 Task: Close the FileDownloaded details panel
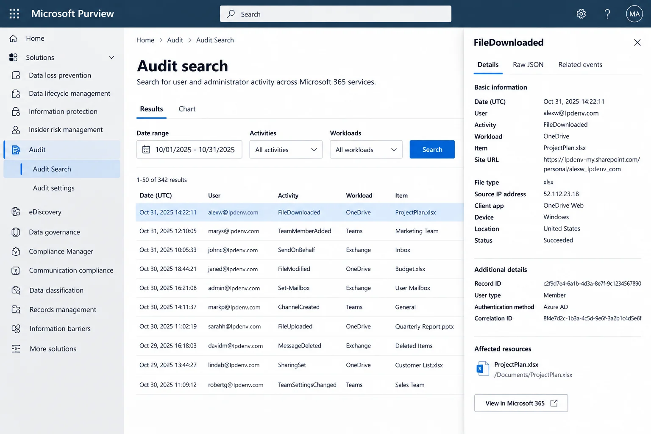pyautogui.click(x=637, y=42)
